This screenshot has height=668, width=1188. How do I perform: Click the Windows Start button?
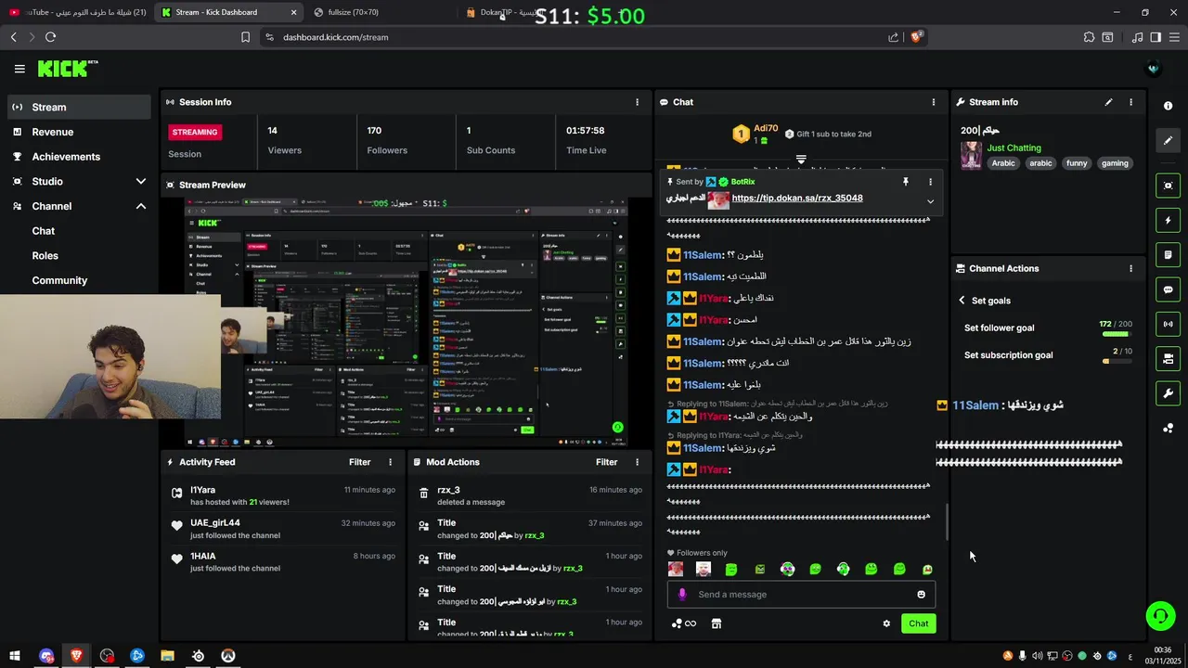point(15,656)
